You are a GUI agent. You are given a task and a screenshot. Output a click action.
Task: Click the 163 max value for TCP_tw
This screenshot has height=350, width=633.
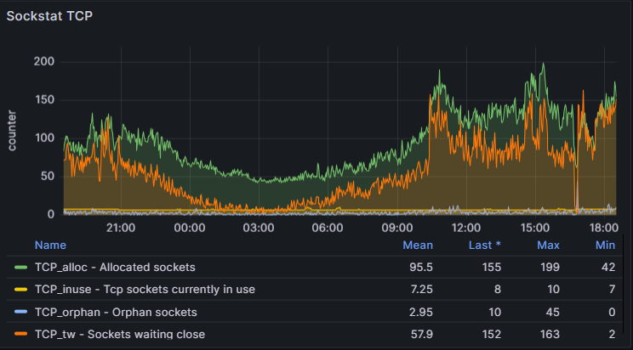(x=550, y=335)
